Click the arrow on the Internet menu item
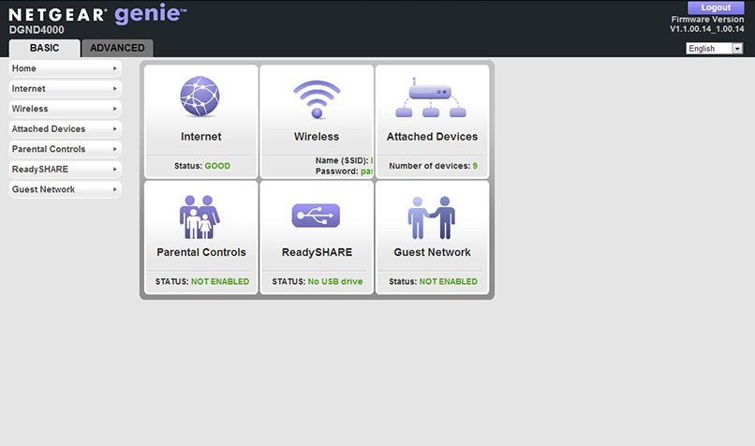 pyautogui.click(x=114, y=89)
